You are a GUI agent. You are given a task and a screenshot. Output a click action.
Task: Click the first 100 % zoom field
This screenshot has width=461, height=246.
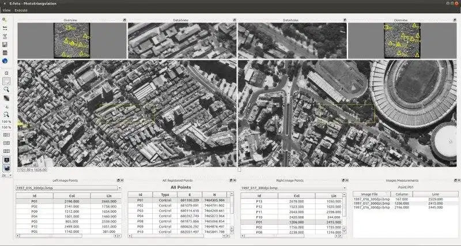[6, 122]
